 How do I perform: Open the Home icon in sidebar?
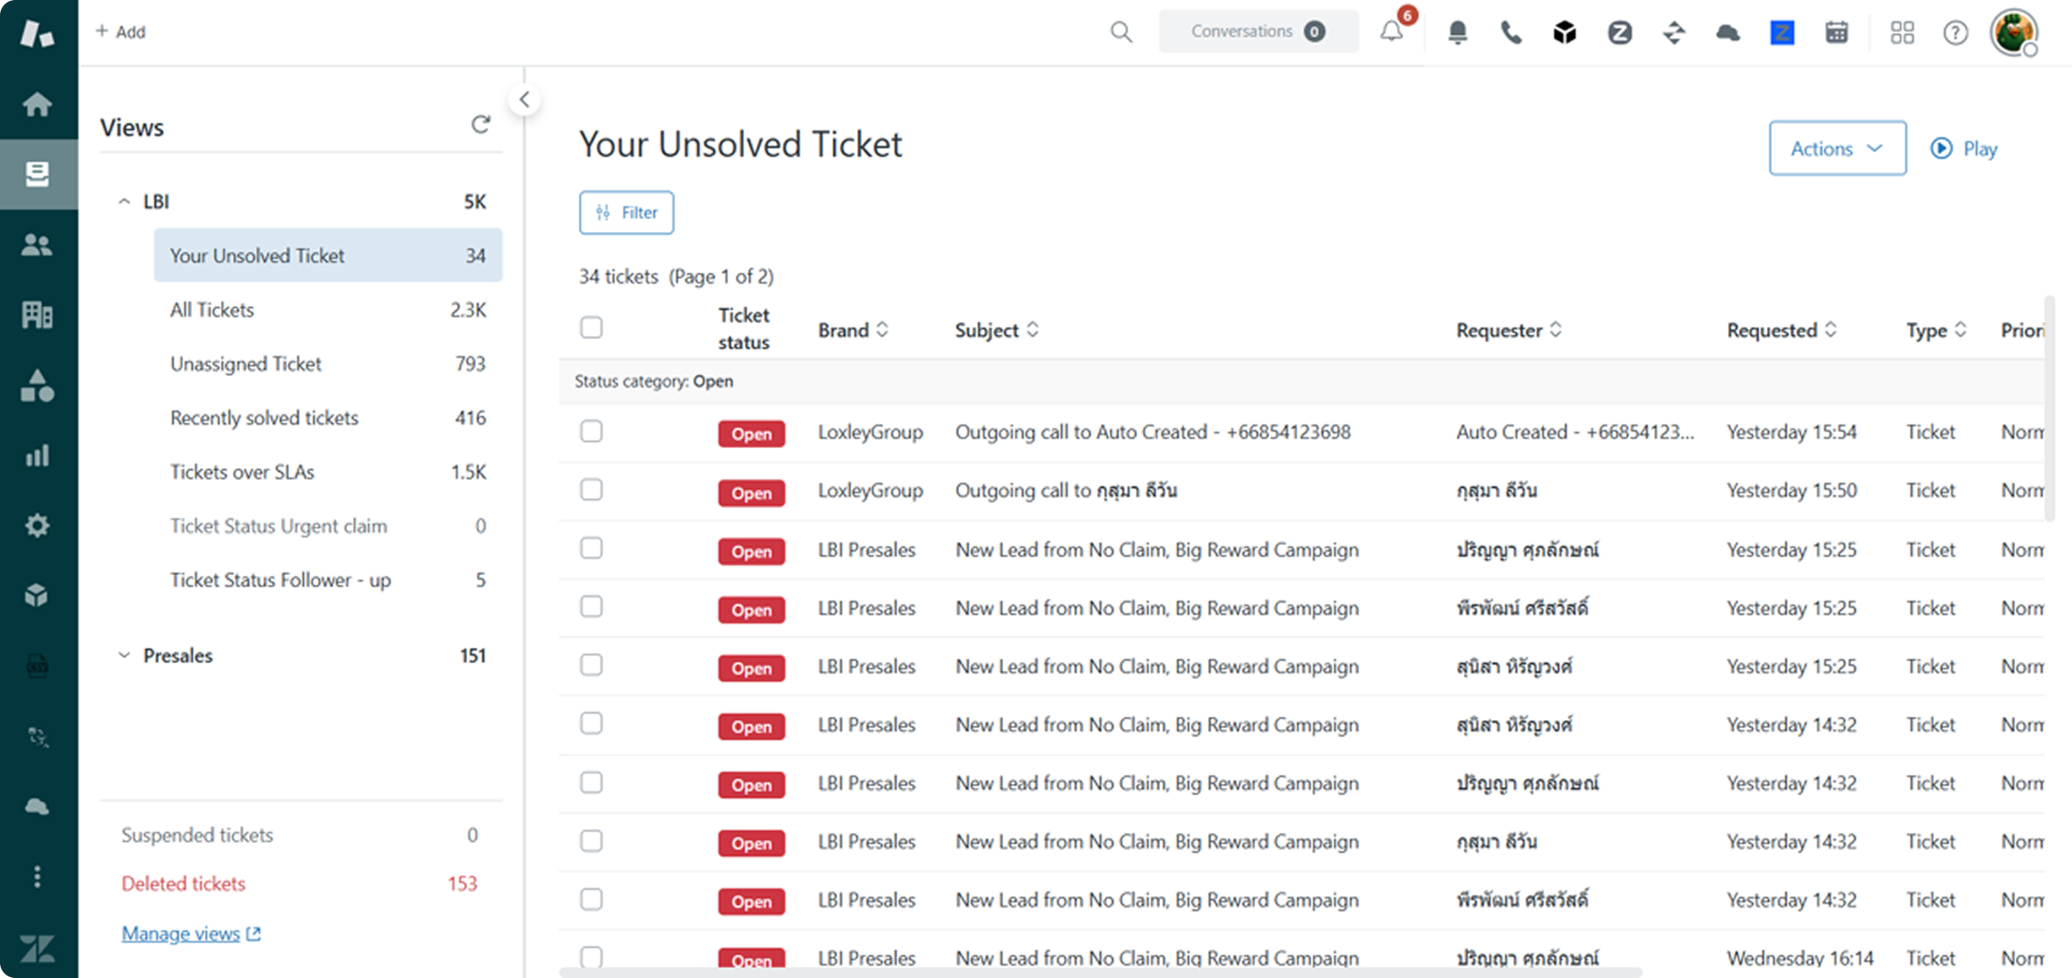[x=37, y=104]
